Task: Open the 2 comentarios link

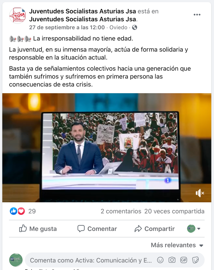Action: tap(121, 211)
